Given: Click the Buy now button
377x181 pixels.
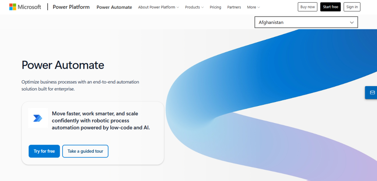Looking at the screenshot, I should click(307, 7).
